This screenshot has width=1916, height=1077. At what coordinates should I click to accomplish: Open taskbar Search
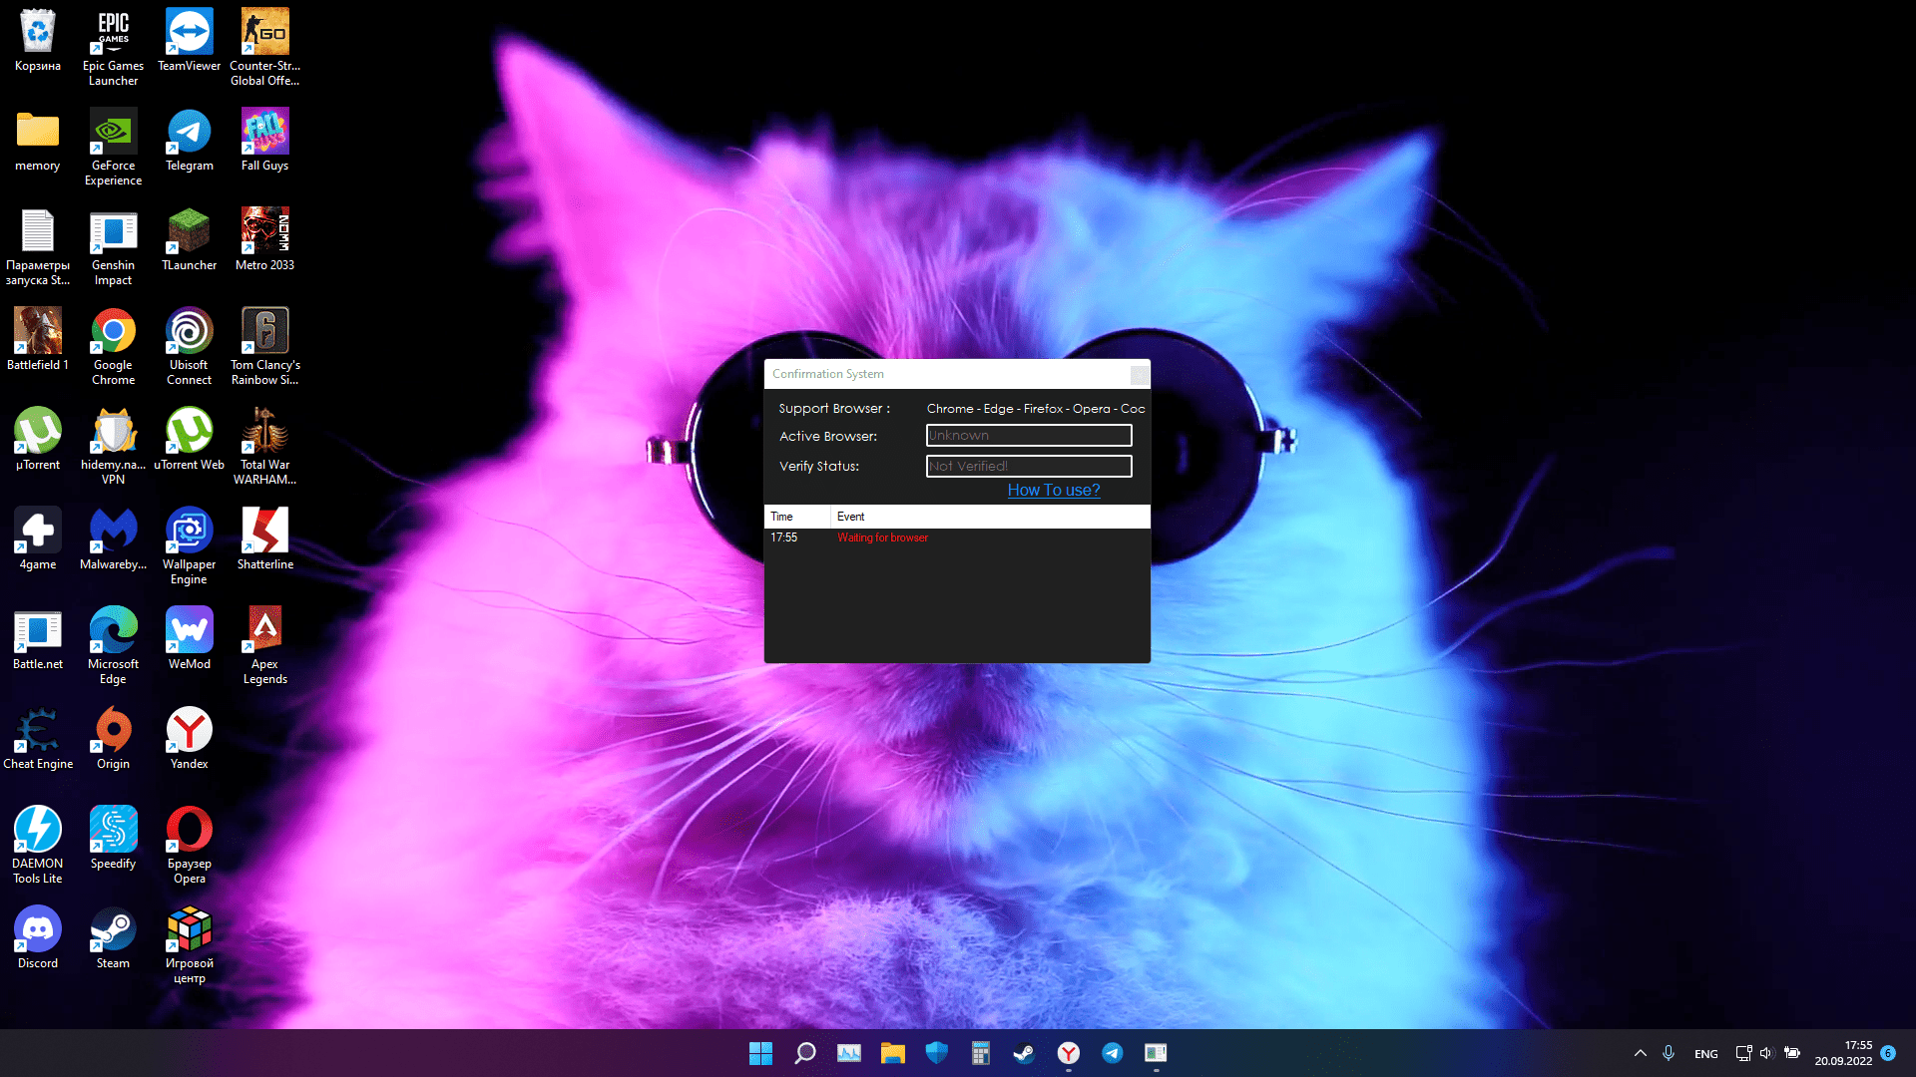pos(804,1053)
